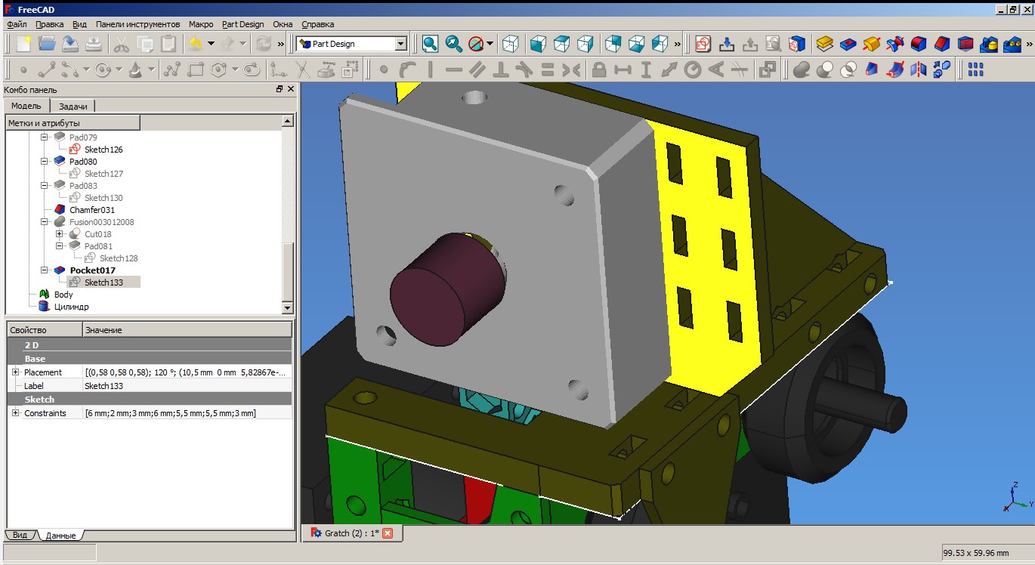Save the document via toolbar icon
Screen dimensions: 1035x565
pyautogui.click(x=70, y=44)
